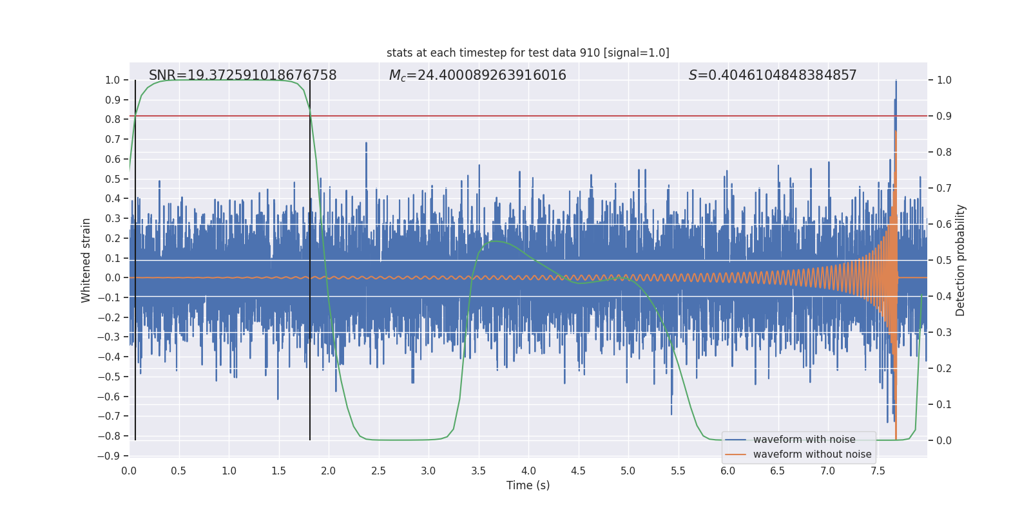
Task: Click the plot title for test data 910
Action: 528,53
